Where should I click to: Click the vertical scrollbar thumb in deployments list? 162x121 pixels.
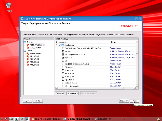[x=137, y=50]
